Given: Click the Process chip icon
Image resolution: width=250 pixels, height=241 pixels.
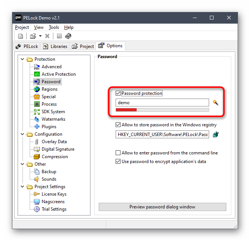Looking at the screenshot, I should [x=37, y=104].
